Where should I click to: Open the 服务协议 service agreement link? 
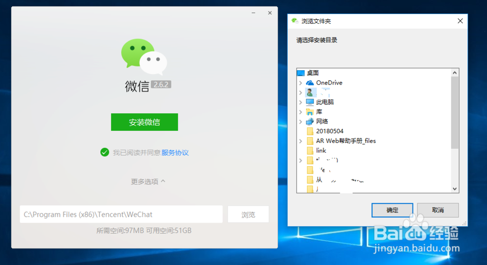pyautogui.click(x=175, y=153)
